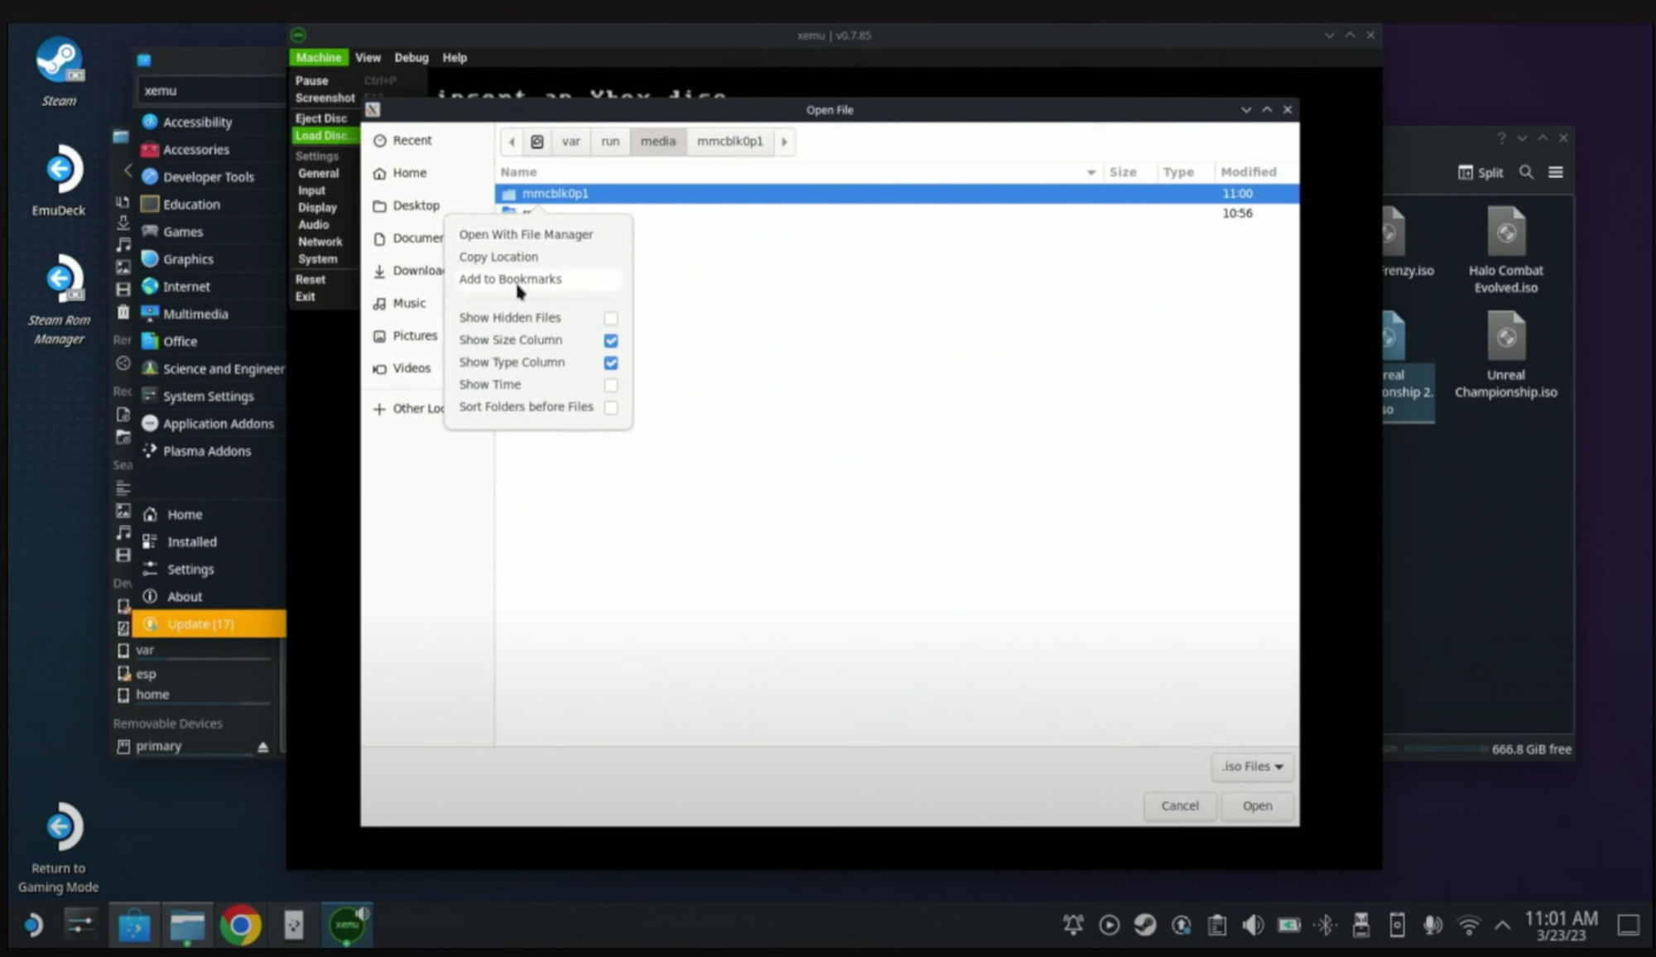
Task: Eject the primary removable device
Action: point(262,747)
